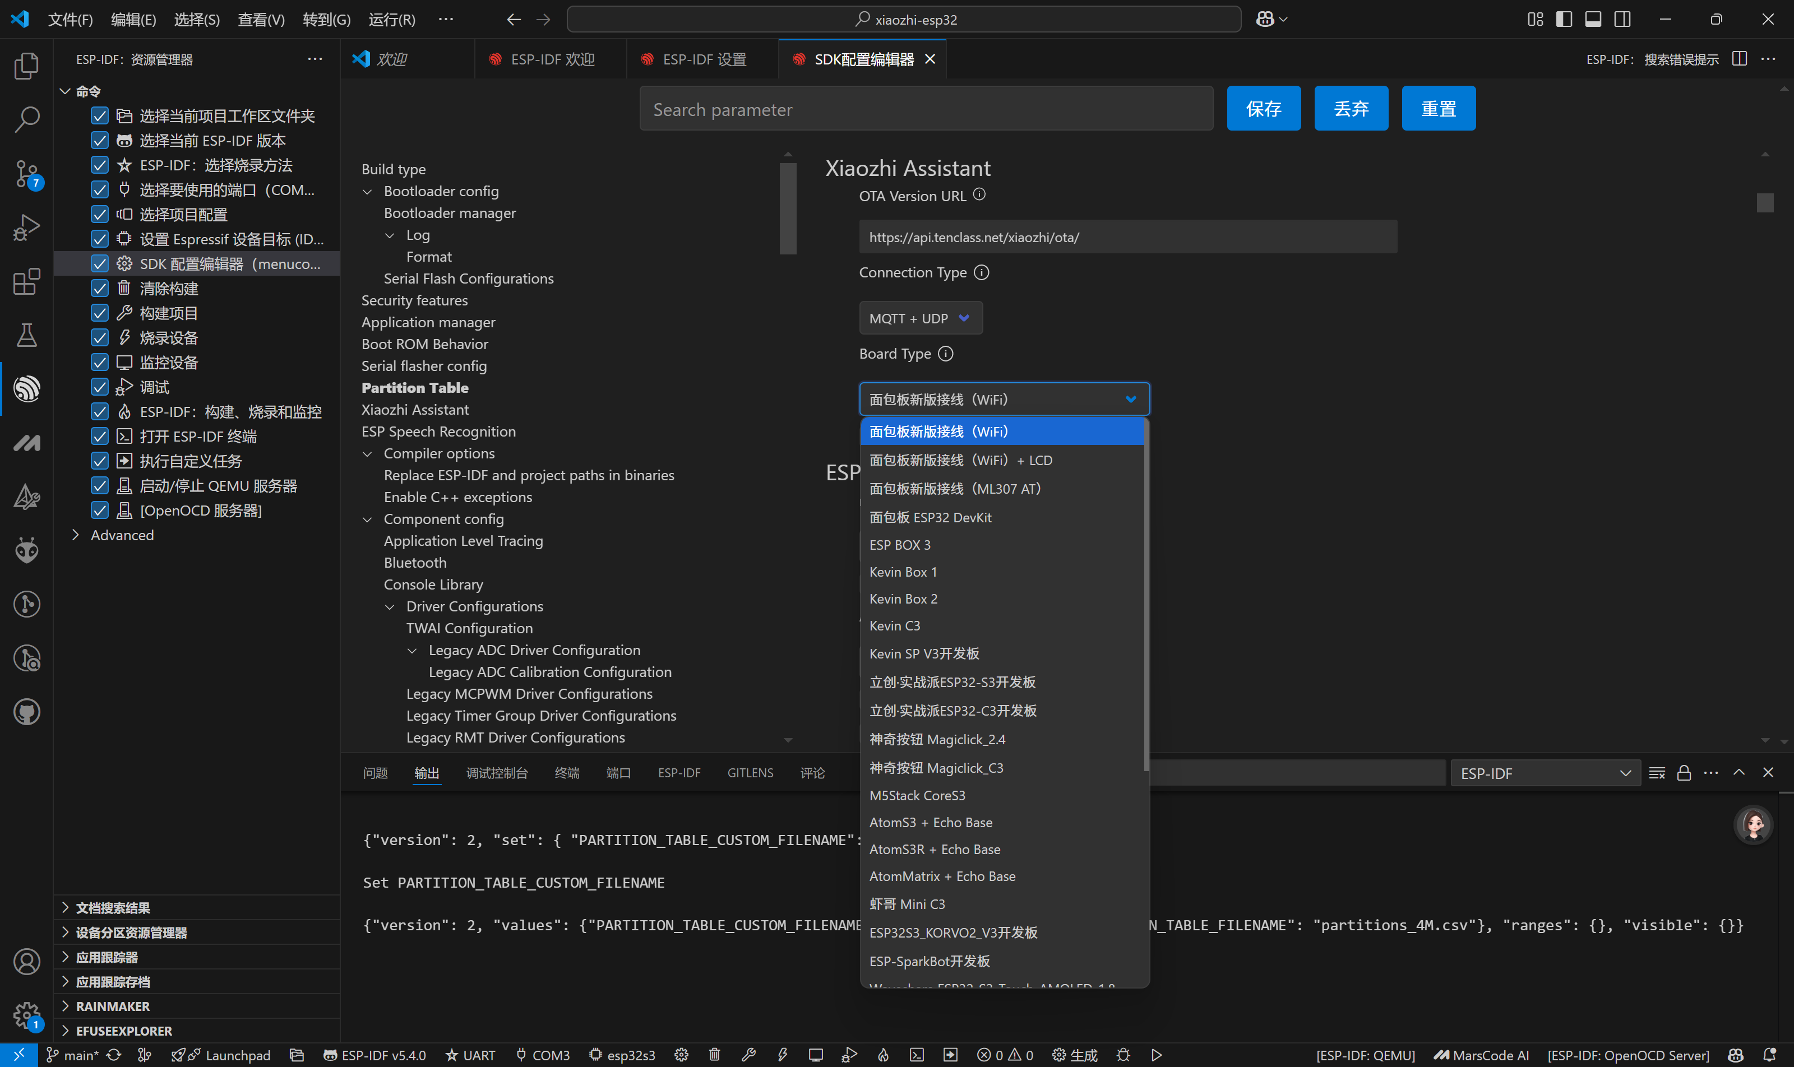
Task: Toggle the 监控设备 command checkbox
Action: (100, 363)
